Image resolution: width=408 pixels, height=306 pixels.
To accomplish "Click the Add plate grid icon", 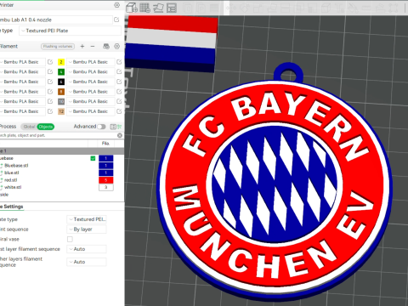I will pyautogui.click(x=144, y=8).
